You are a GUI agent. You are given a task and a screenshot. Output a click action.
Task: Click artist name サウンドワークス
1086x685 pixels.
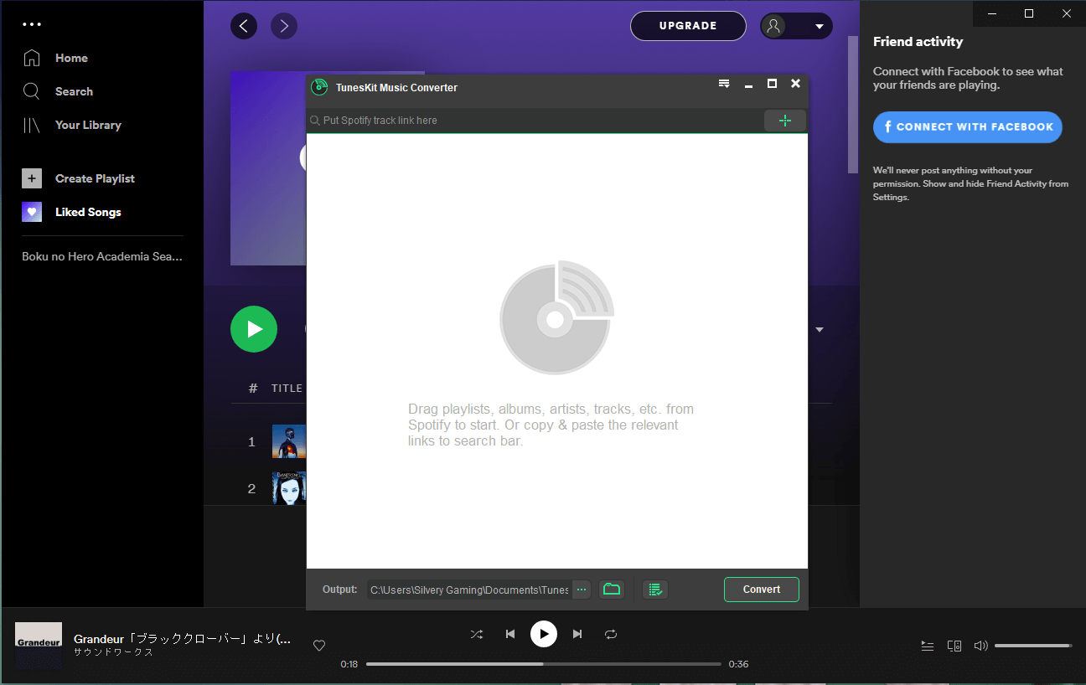point(114,652)
